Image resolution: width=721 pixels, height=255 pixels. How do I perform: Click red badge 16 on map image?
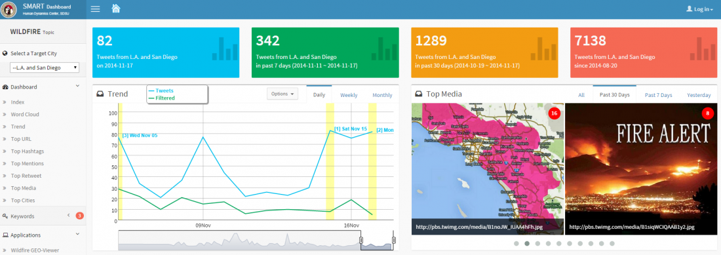pos(554,113)
